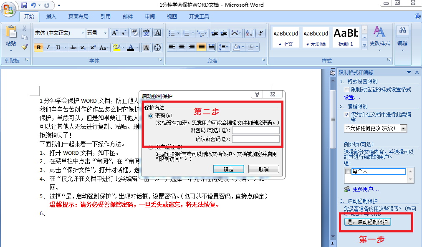
Task: Switch to the 插入 tab
Action: (51, 16)
